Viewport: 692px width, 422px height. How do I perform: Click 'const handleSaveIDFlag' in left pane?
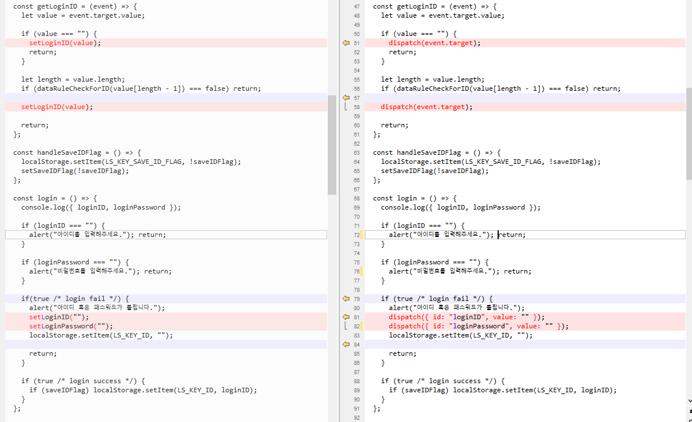click(77, 152)
